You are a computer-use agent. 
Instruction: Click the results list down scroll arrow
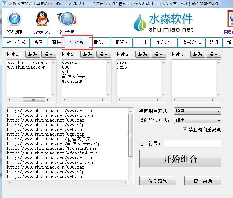click(131, 177)
